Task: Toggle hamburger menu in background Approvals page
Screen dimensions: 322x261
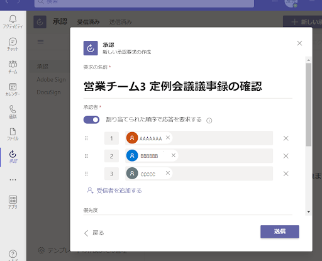Action: click(x=40, y=42)
